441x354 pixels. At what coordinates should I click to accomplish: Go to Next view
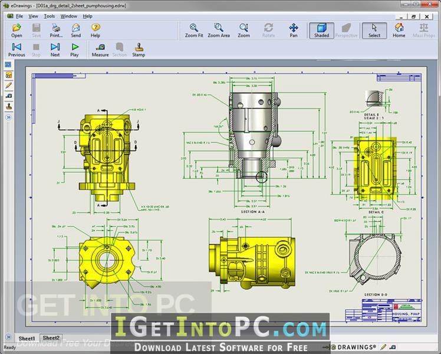click(55, 50)
